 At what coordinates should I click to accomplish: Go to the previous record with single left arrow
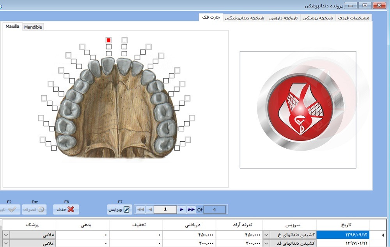click(150, 210)
